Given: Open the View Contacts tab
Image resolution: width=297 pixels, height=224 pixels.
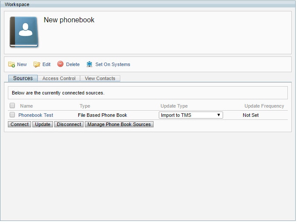Looking at the screenshot, I should point(100,78).
